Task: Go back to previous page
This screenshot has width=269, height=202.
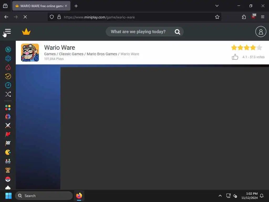Action: coord(6,17)
